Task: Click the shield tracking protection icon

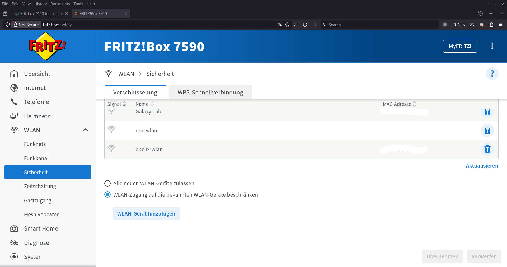Action: pos(8,25)
